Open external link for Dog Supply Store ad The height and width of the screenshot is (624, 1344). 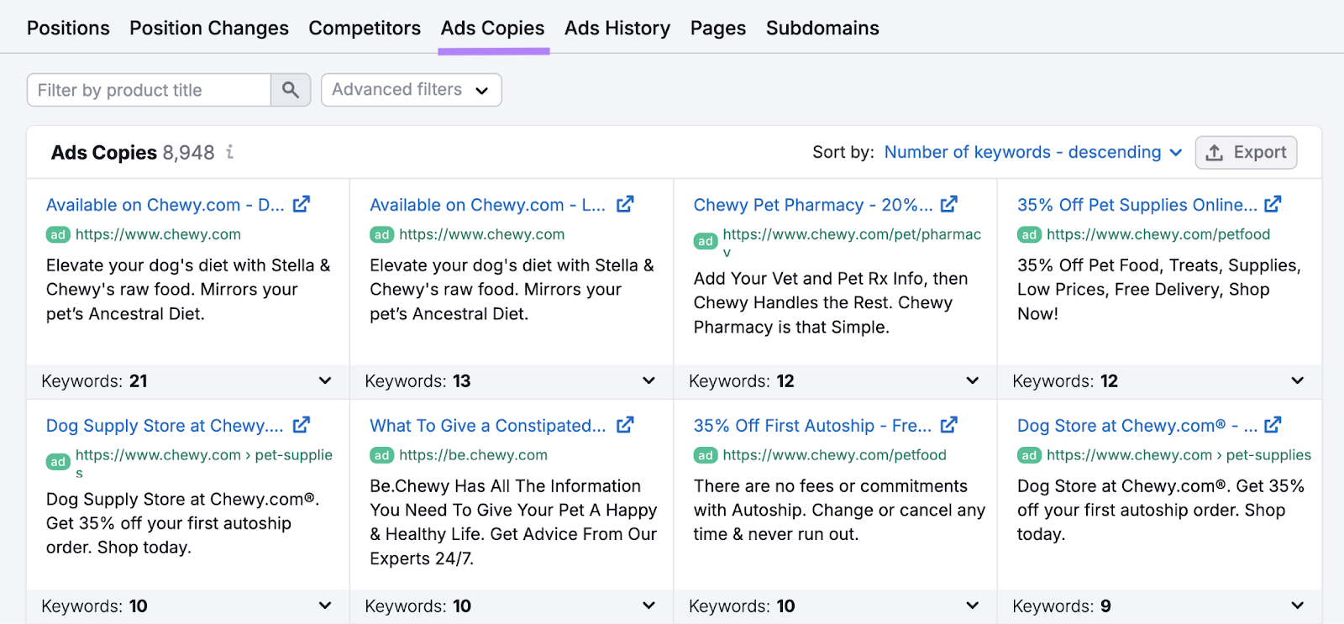pyautogui.click(x=302, y=425)
